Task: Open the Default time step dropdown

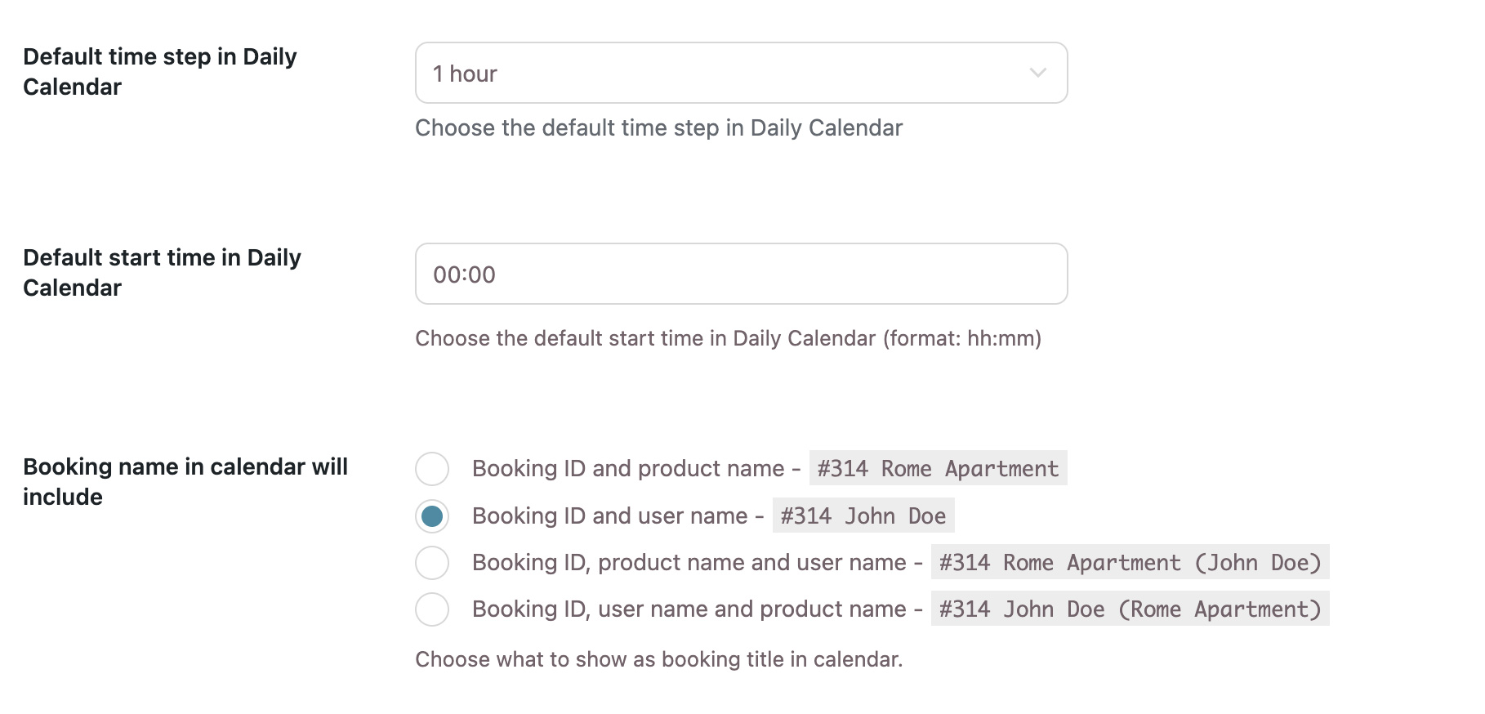Action: 740,74
